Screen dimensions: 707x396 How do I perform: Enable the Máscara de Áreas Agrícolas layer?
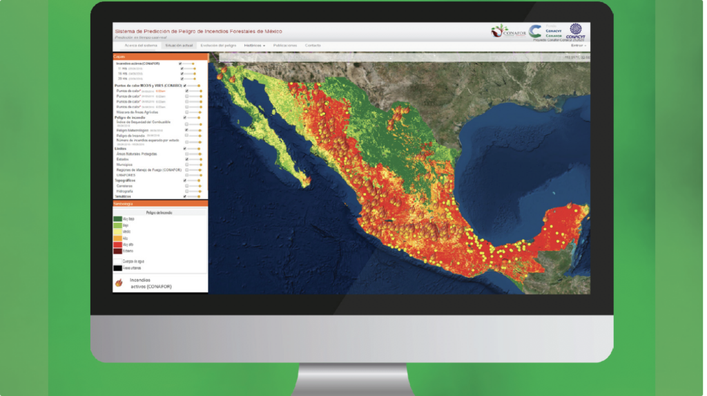pyautogui.click(x=187, y=112)
